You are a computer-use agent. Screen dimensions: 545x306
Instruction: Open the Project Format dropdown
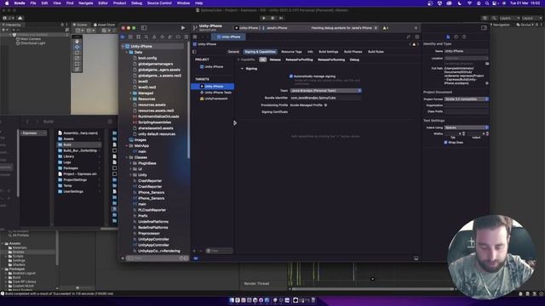[x=467, y=99]
